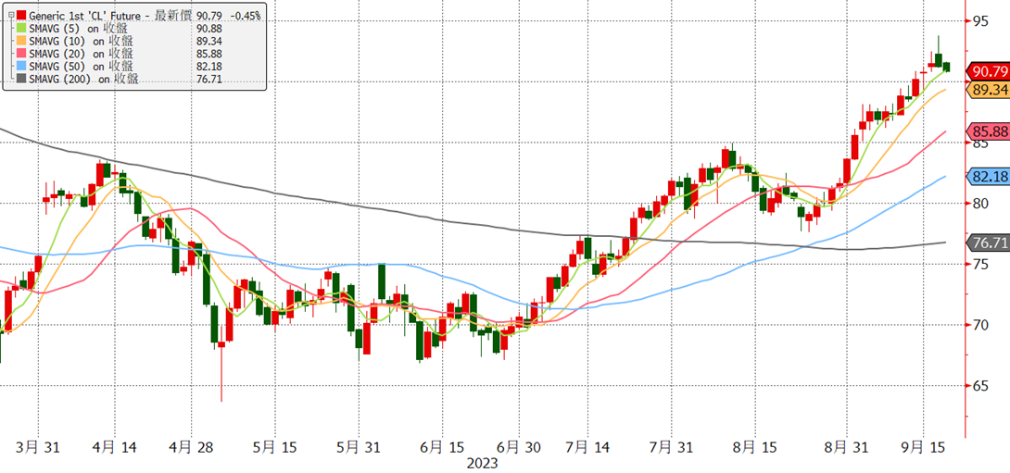Click the red 90.79 last price tag
The height and width of the screenshot is (473, 1010).
tap(989, 70)
